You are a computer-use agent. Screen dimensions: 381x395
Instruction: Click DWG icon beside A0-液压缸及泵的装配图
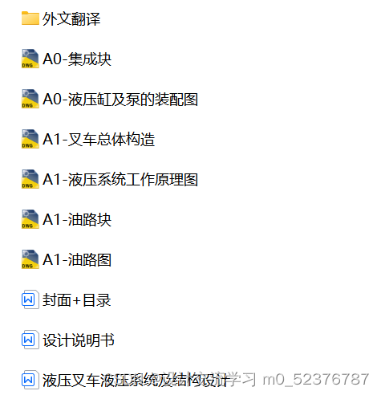point(30,99)
